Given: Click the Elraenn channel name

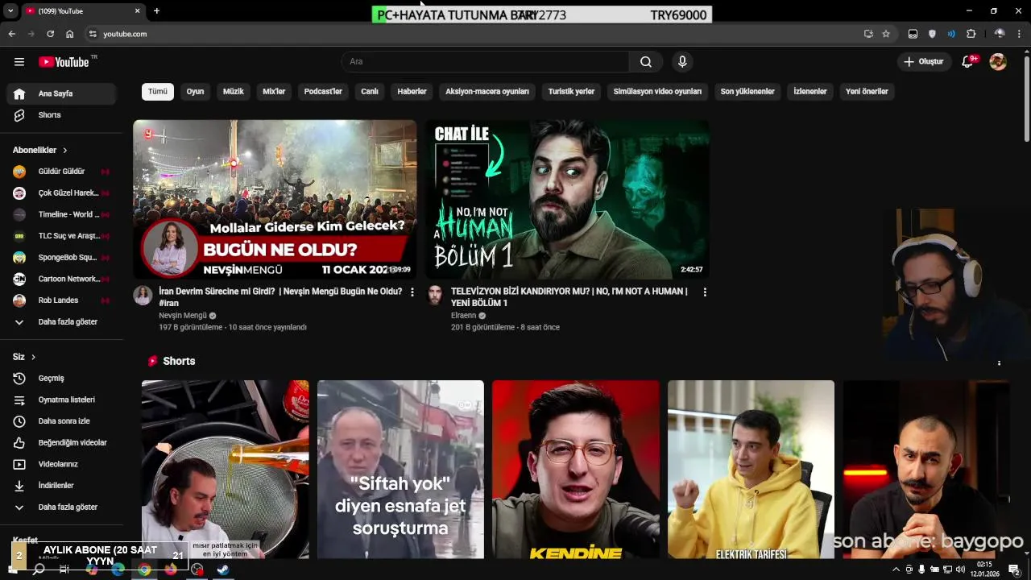Looking at the screenshot, I should pos(463,316).
